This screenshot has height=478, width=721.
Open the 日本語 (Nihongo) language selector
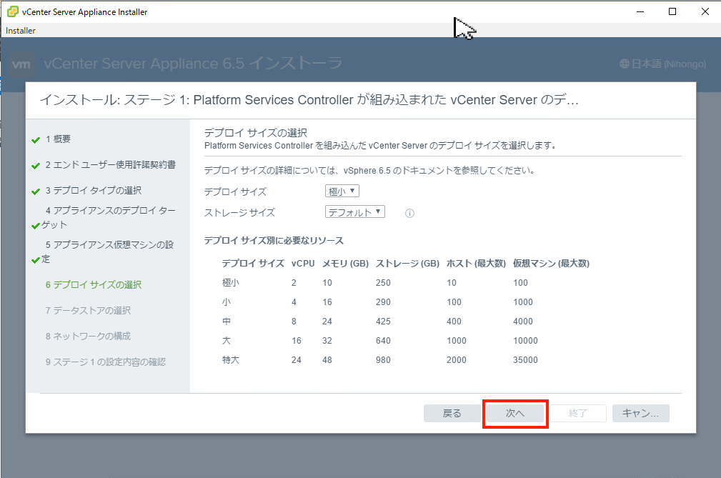(x=662, y=64)
